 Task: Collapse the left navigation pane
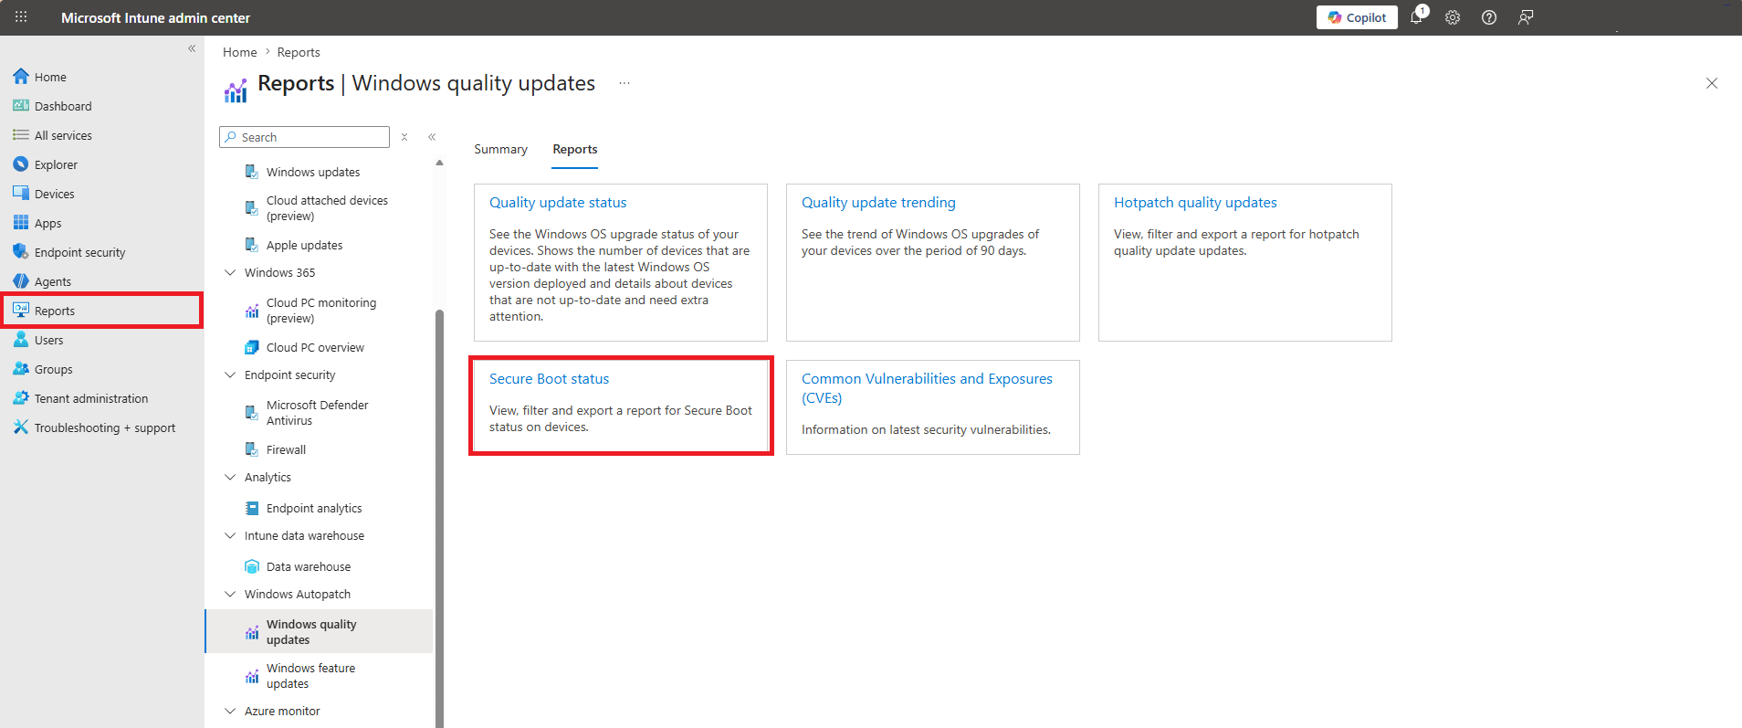pos(192,48)
